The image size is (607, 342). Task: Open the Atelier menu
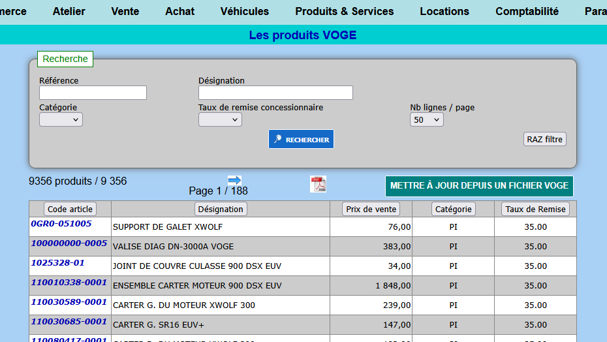pos(69,11)
